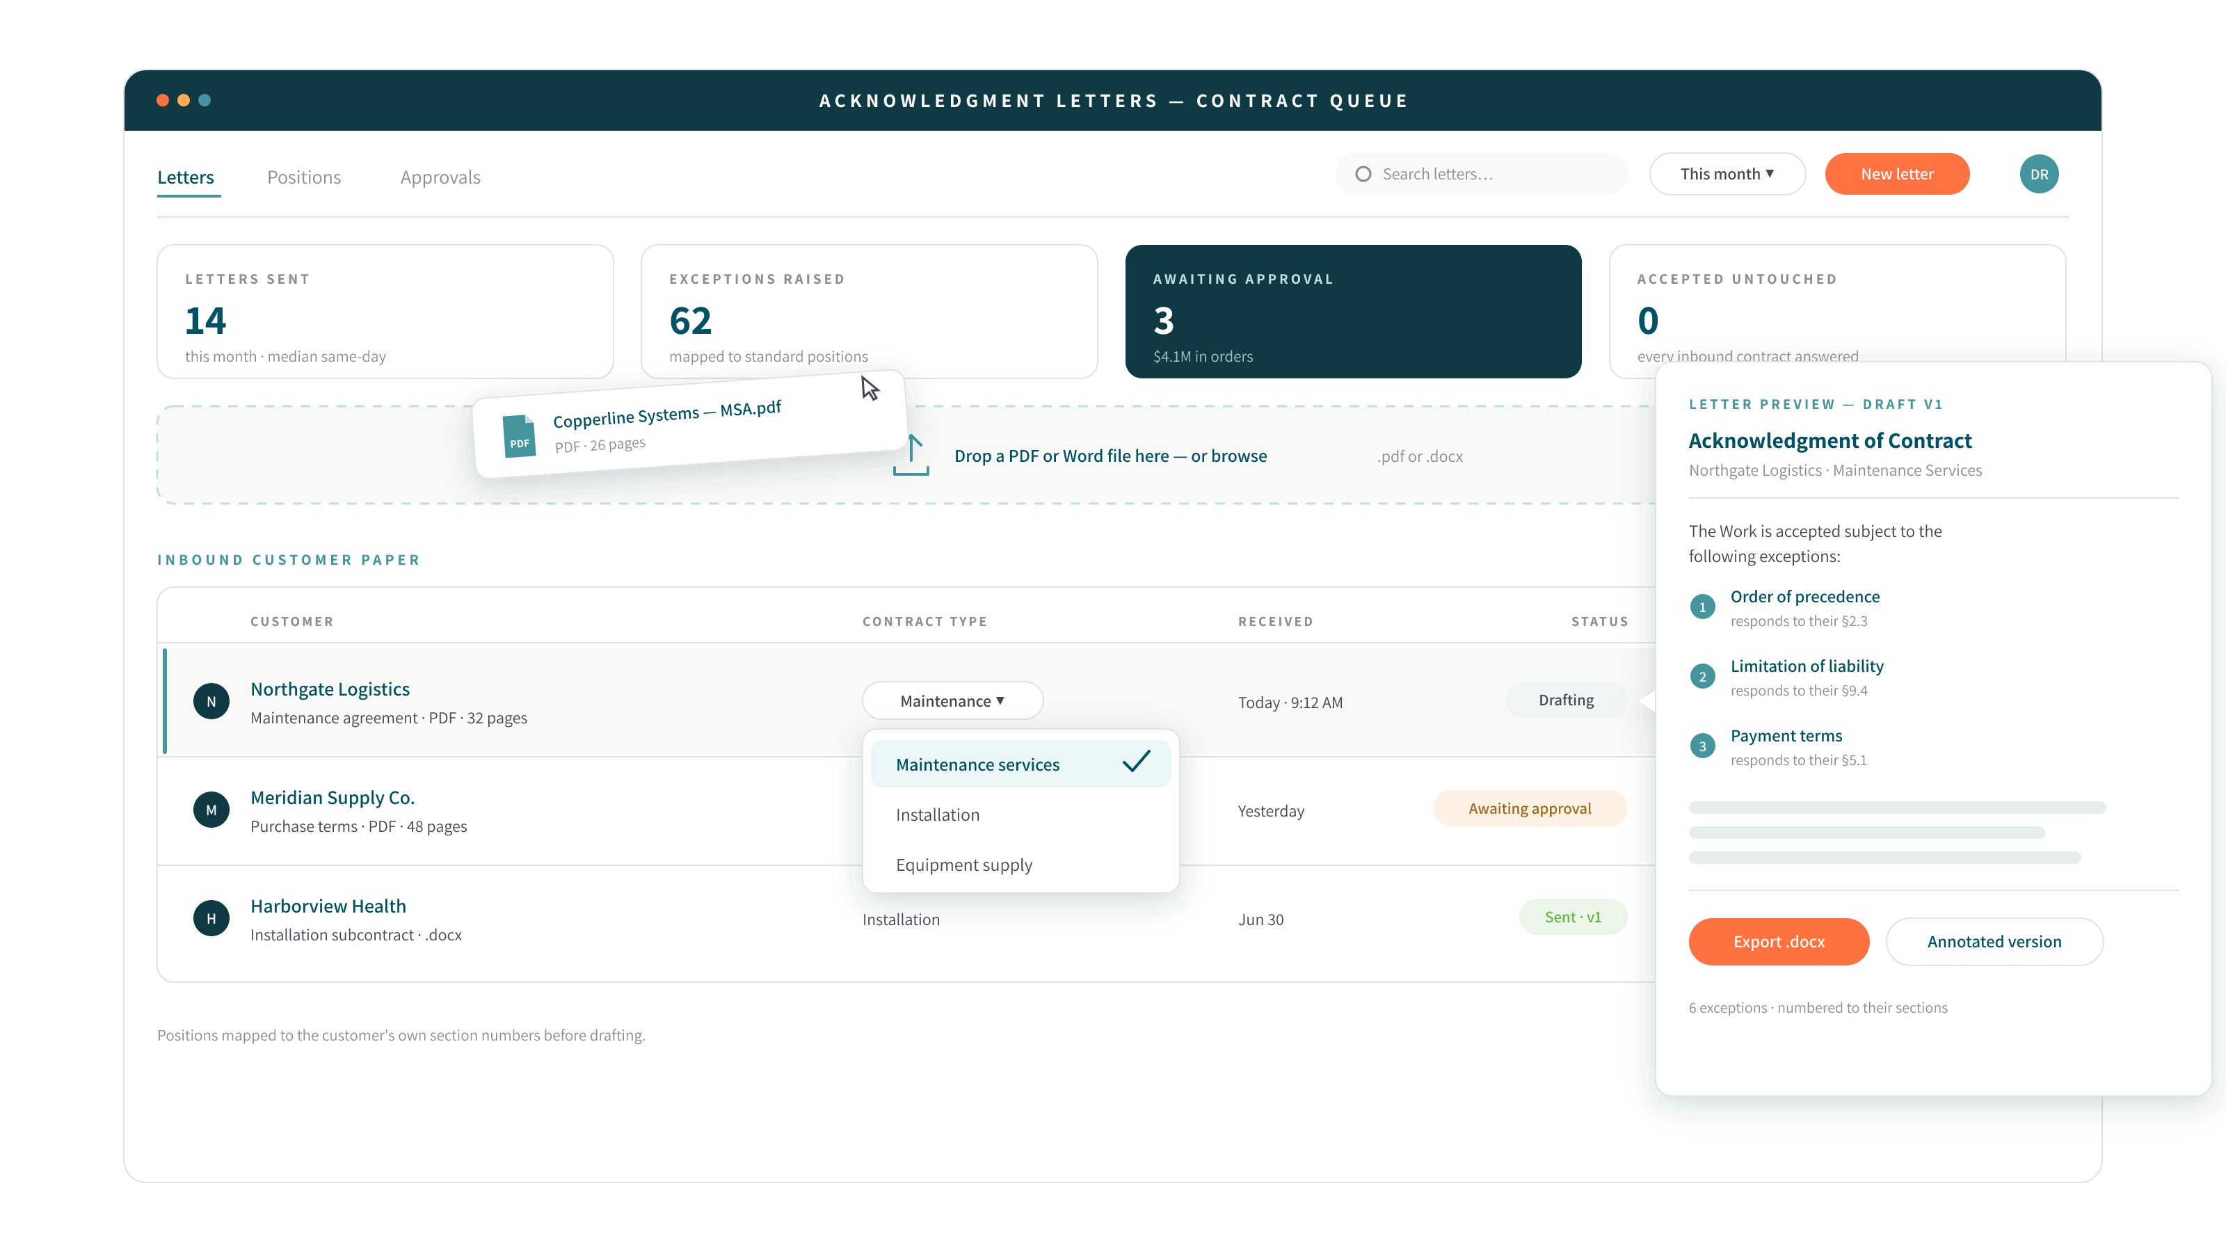Click exception number 3 badge
This screenshot has height=1252, width=2226.
click(x=1702, y=746)
